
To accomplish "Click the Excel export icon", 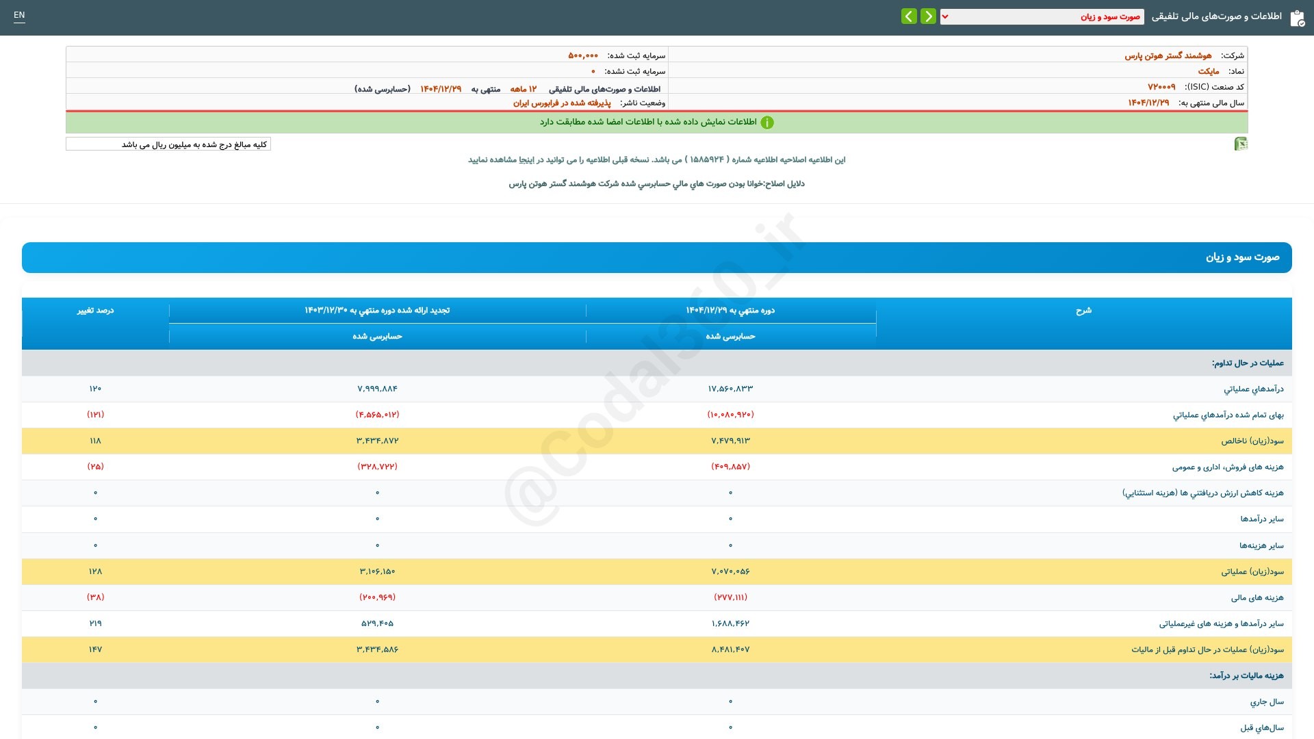I will click(x=1241, y=144).
